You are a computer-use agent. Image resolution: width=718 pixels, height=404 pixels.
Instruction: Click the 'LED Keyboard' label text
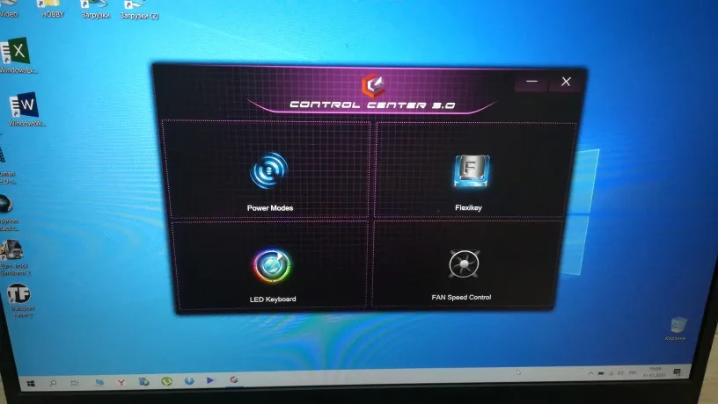pos(273,299)
